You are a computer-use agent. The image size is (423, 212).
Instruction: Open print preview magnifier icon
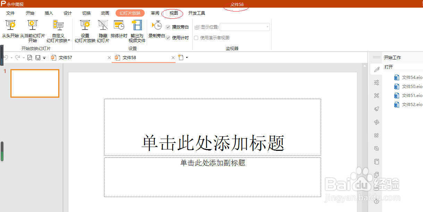[x=30, y=58]
